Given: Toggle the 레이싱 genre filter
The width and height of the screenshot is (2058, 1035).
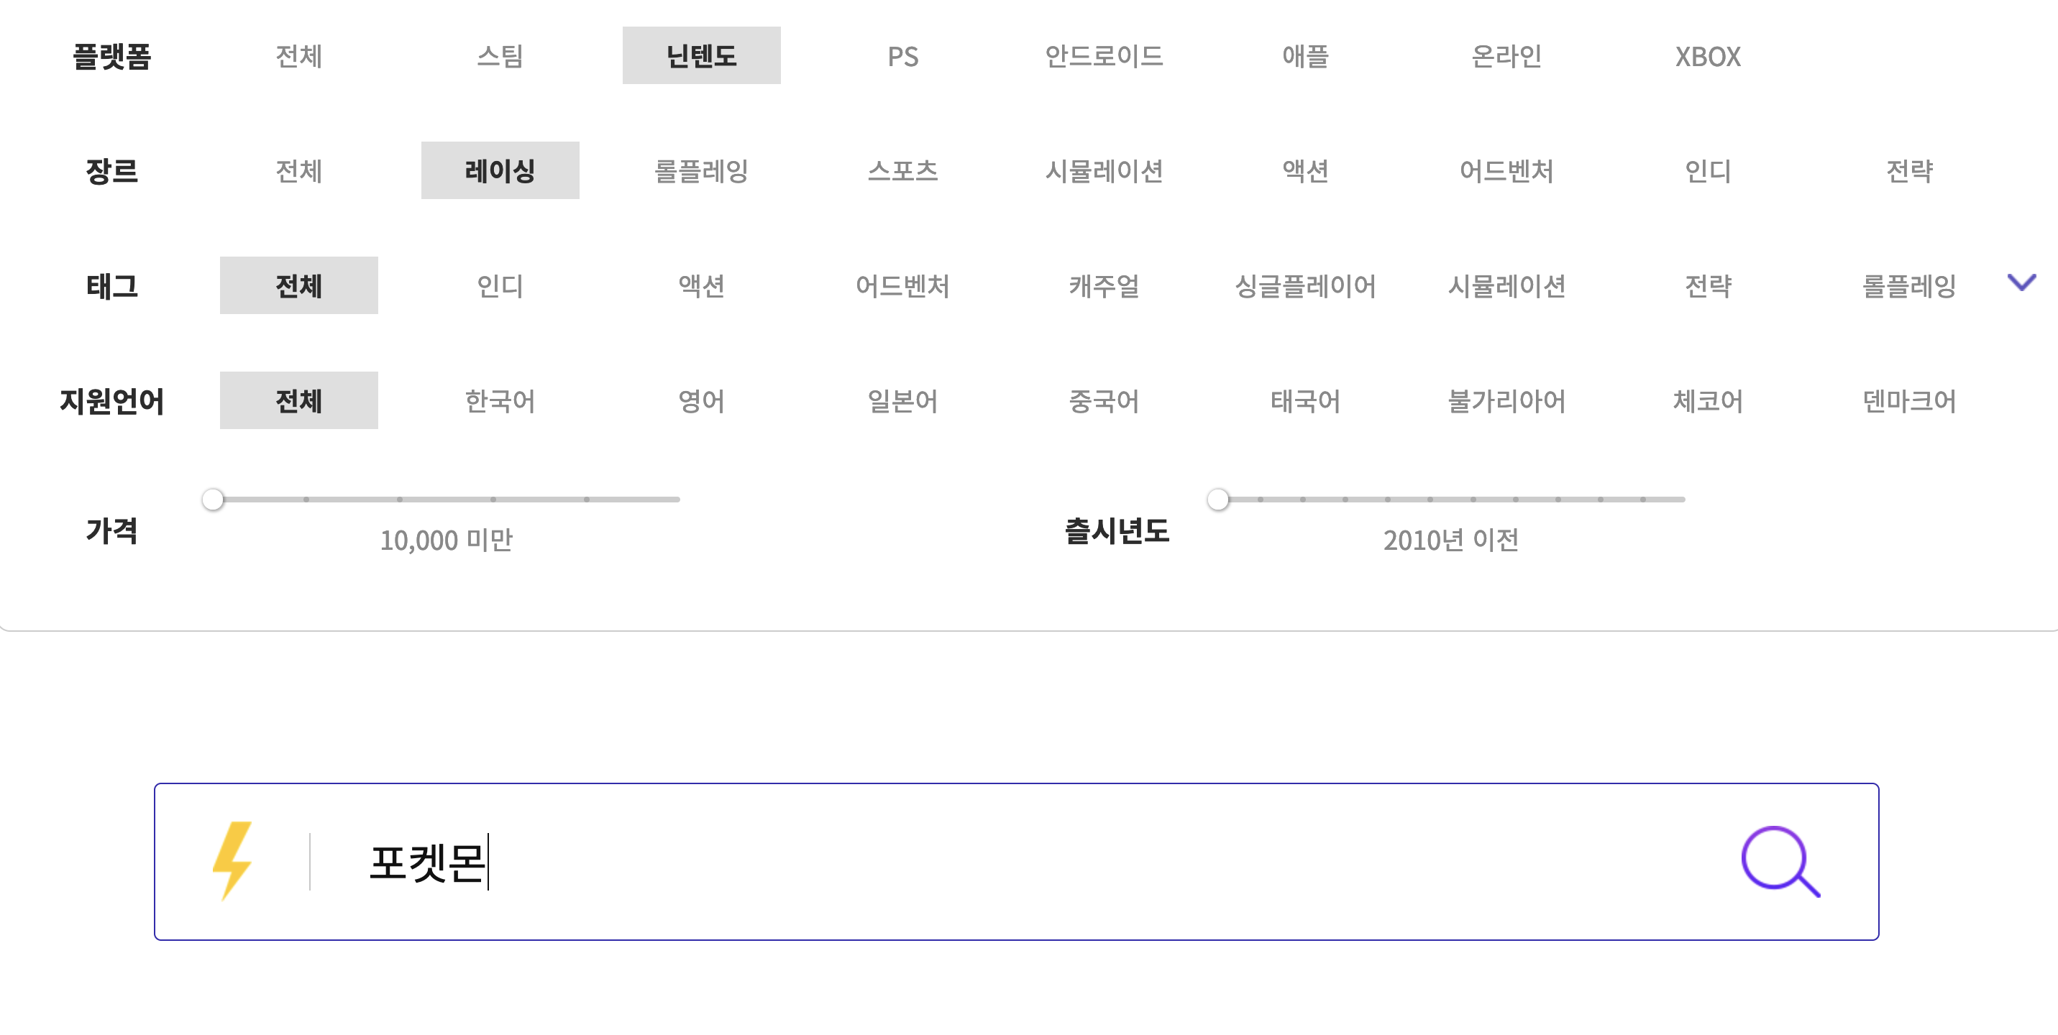Looking at the screenshot, I should (500, 171).
